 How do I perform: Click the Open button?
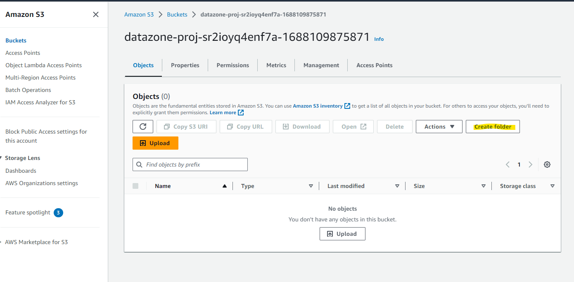353,127
